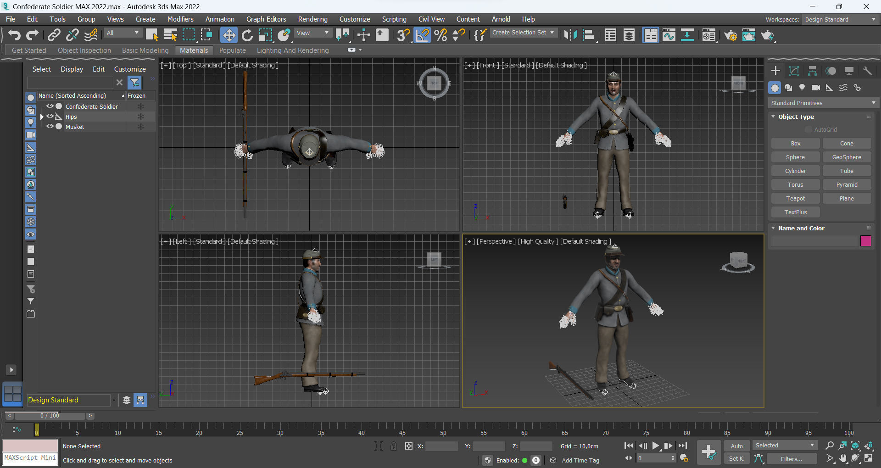
Task: Collapse the Object Type rollout
Action: [x=773, y=117]
